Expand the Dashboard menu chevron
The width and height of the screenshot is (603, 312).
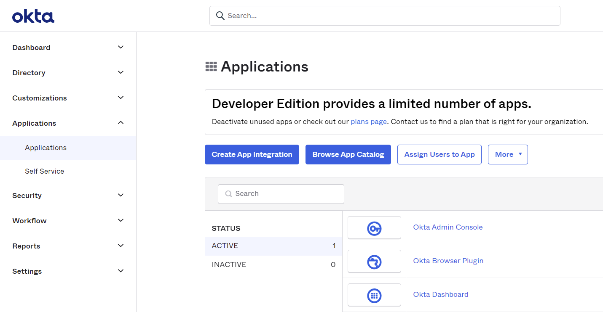[121, 47]
